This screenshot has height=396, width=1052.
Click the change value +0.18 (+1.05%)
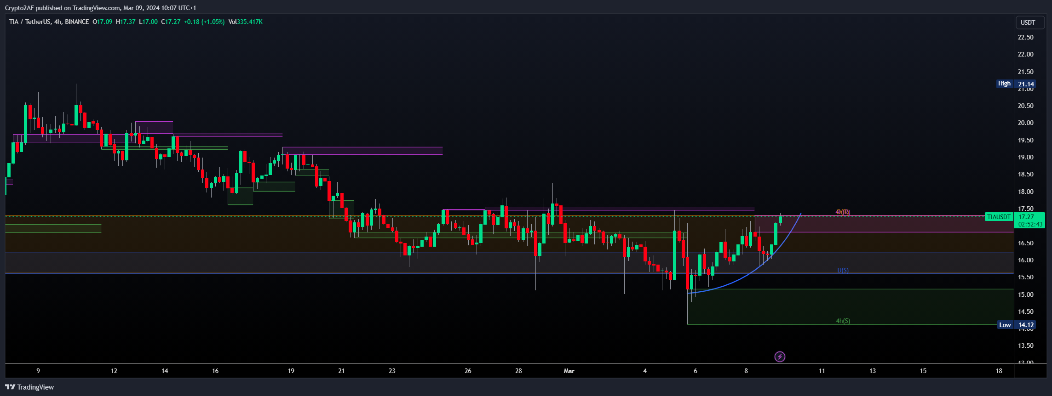point(204,22)
